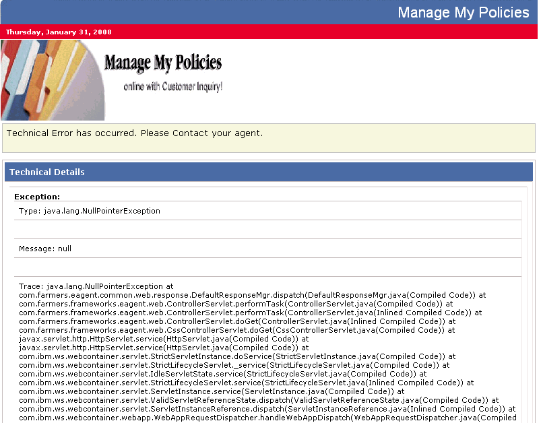Click the WebAppRequestDispatcher.handleWebAppDispatch trace line
The width and height of the screenshot is (541, 423).
pos(267,418)
